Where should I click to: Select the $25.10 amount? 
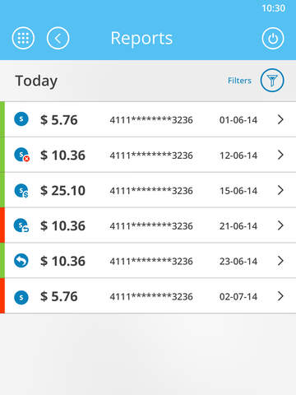[x=62, y=190]
